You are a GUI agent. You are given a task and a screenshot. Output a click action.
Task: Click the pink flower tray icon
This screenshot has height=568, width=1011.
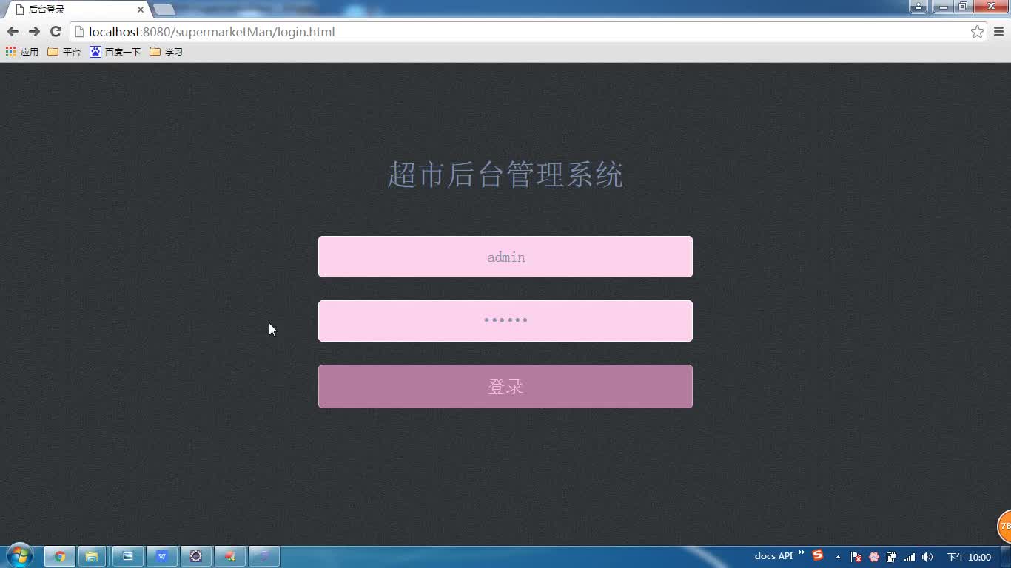tap(874, 557)
